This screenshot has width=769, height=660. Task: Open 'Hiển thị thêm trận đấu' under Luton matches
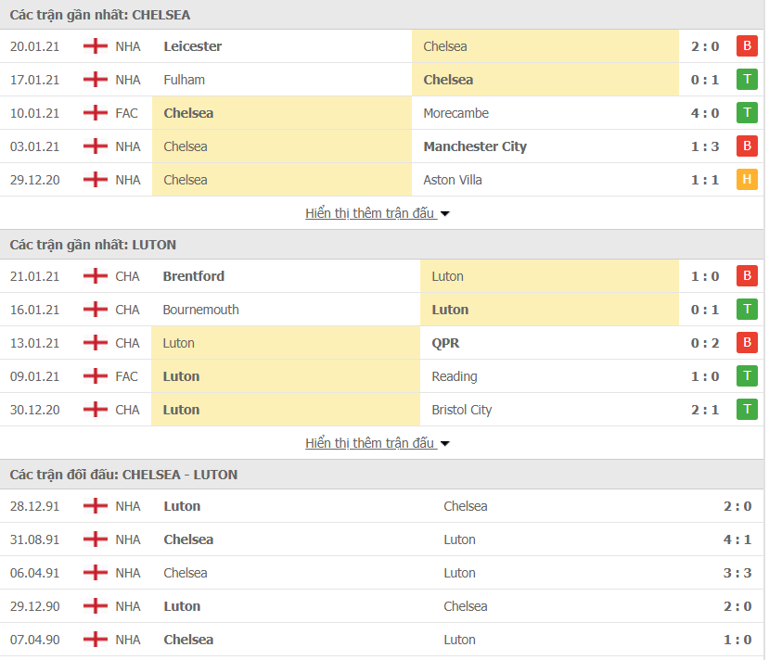coord(370,443)
